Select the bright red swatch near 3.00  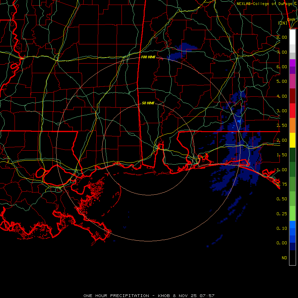[292, 111]
